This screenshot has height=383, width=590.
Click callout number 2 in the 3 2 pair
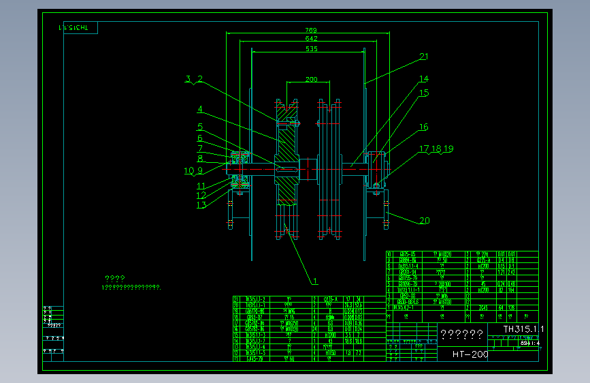click(x=200, y=79)
